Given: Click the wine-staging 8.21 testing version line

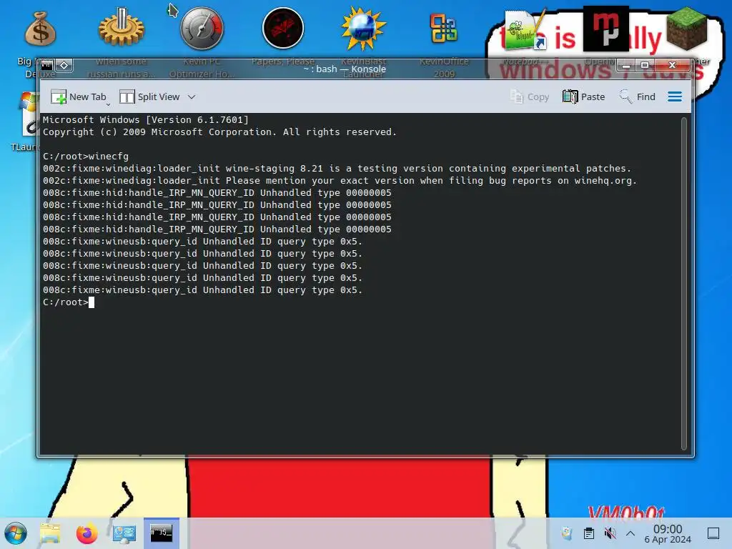Looking at the screenshot, I should click(337, 169).
